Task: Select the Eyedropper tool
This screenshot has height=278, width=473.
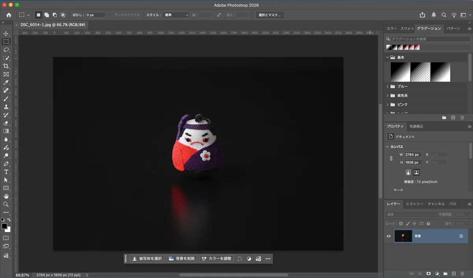Action: pos(6,83)
